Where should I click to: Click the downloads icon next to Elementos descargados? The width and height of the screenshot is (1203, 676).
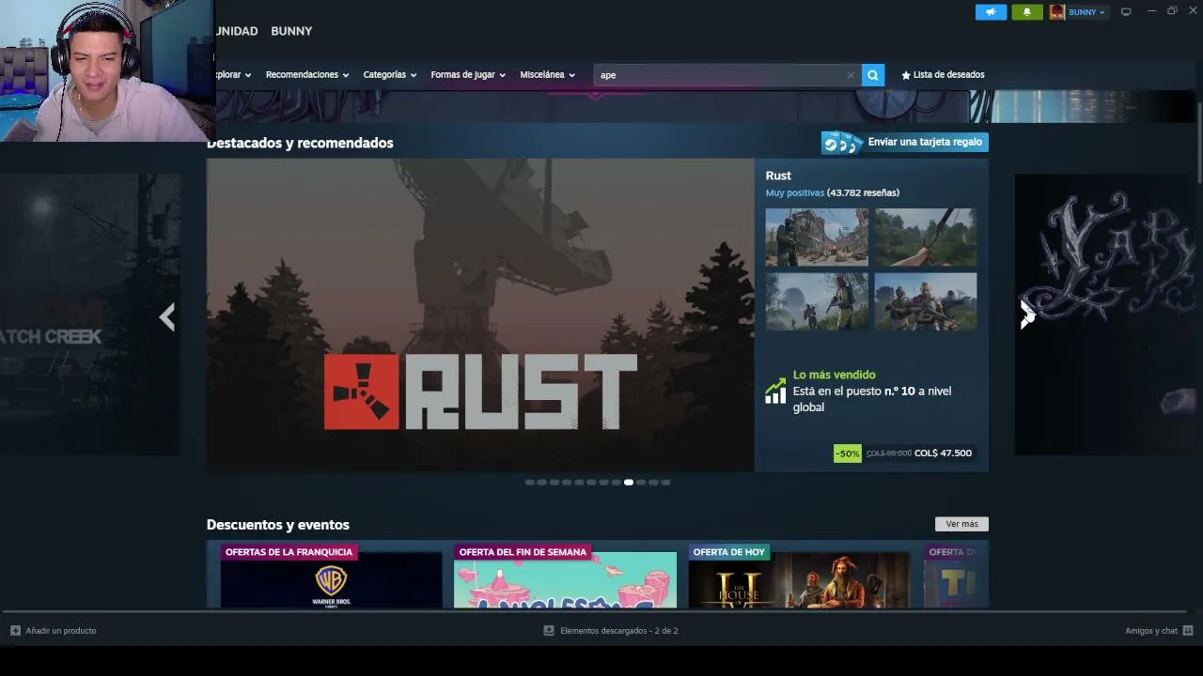(549, 631)
